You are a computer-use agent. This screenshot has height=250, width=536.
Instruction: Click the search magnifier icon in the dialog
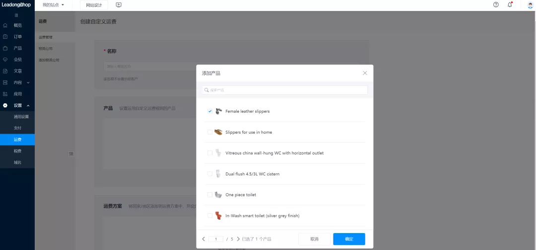(x=206, y=90)
